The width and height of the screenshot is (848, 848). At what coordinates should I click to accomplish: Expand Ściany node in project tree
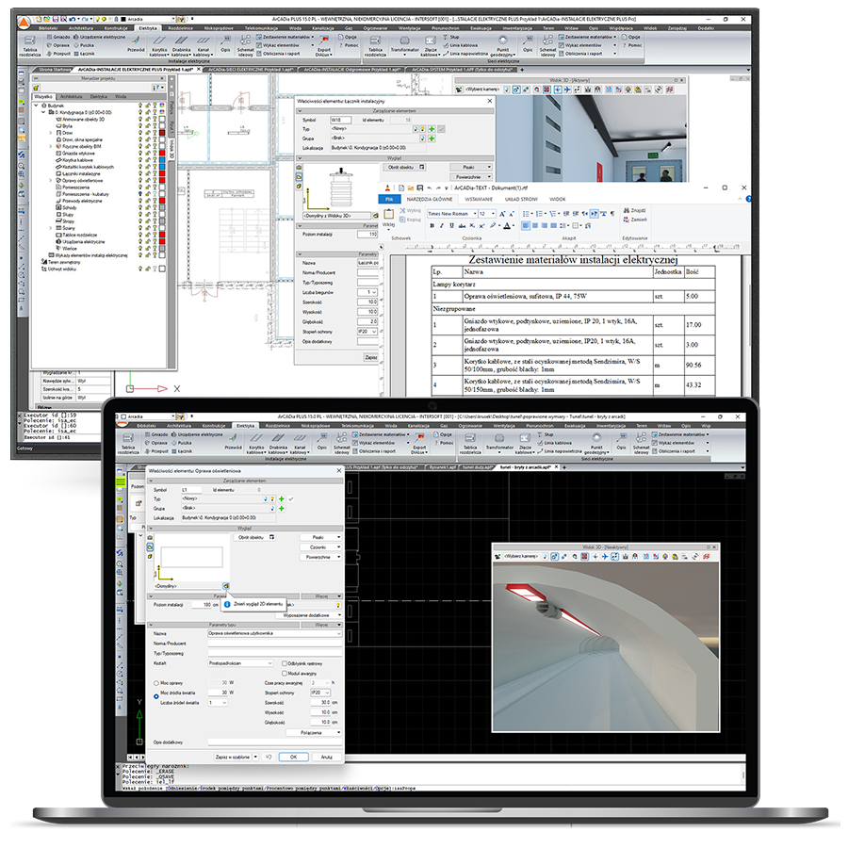pyautogui.click(x=51, y=228)
